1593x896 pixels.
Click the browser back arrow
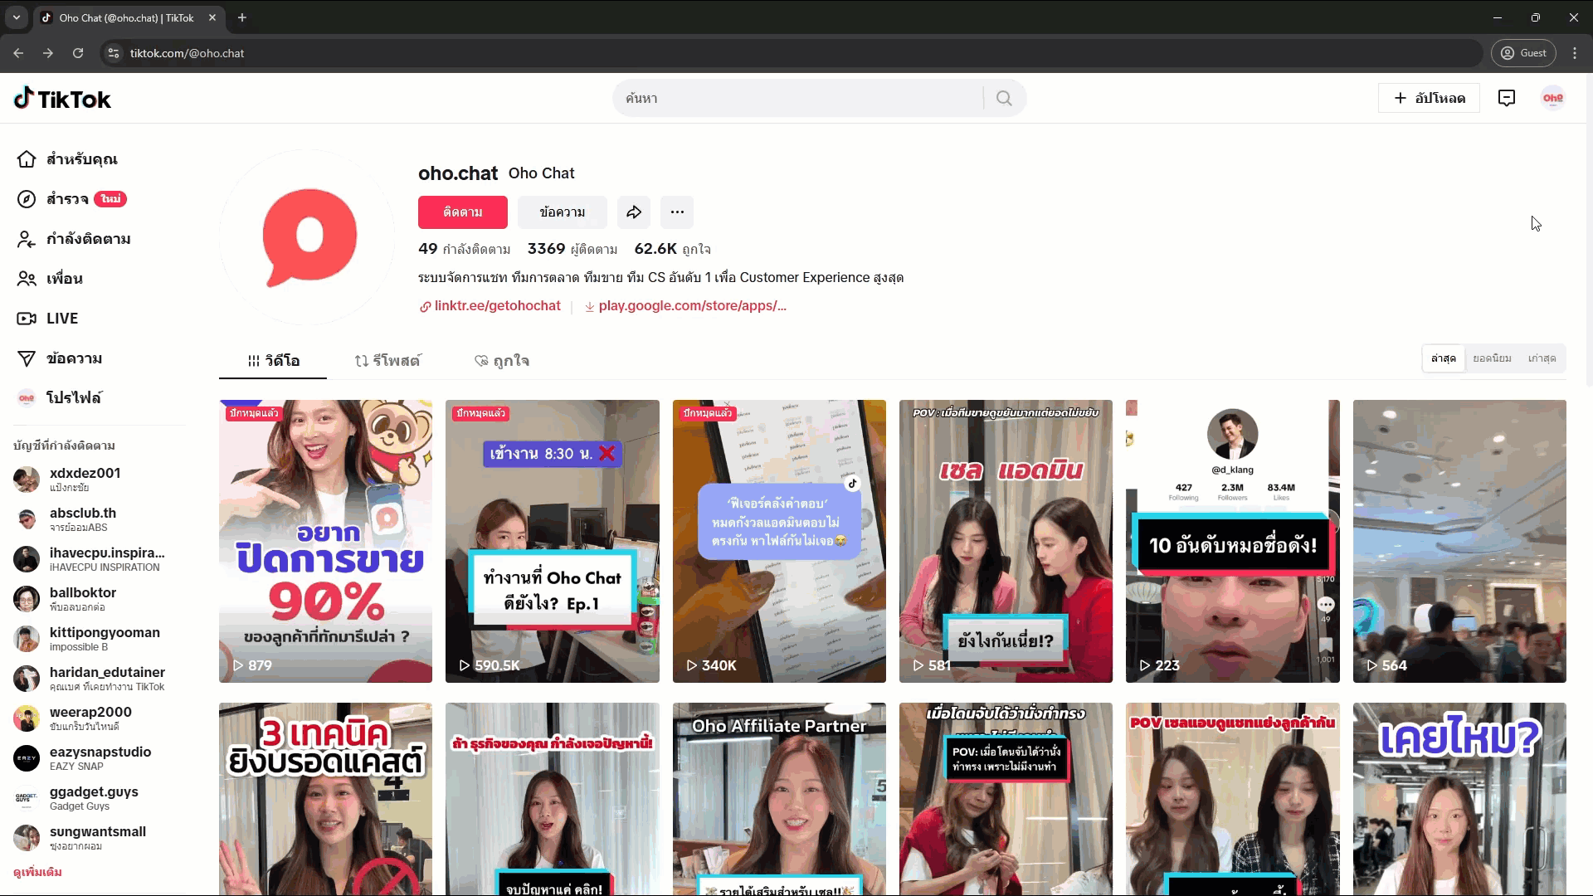18,53
